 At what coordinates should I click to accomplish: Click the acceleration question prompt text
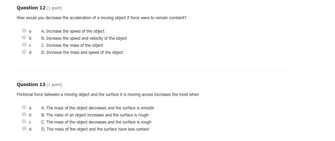tap(101, 18)
